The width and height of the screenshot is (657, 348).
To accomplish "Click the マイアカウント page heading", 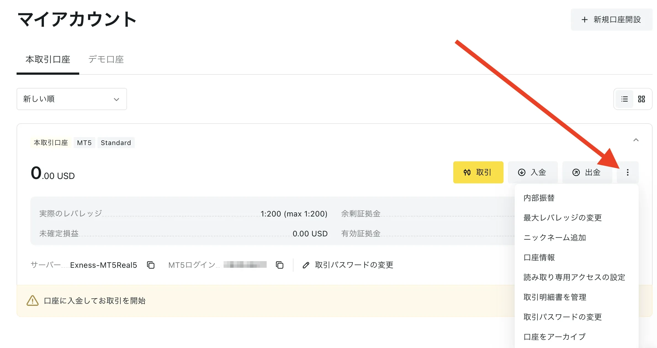I will 77,19.
